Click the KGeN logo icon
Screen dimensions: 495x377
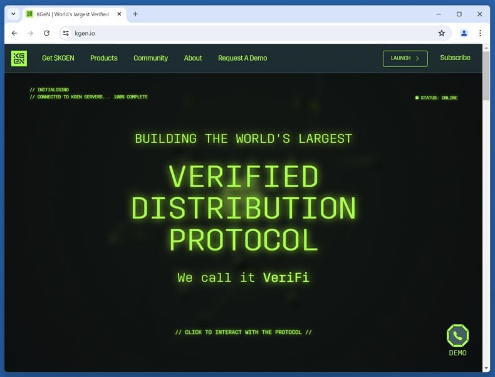pyautogui.click(x=19, y=58)
